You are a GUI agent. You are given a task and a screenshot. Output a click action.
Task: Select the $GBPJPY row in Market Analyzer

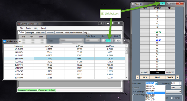(x=65, y=65)
